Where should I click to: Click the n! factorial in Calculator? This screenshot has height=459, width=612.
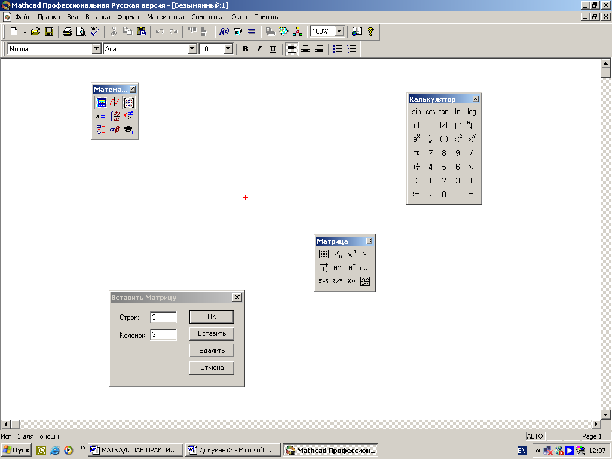pos(417,126)
